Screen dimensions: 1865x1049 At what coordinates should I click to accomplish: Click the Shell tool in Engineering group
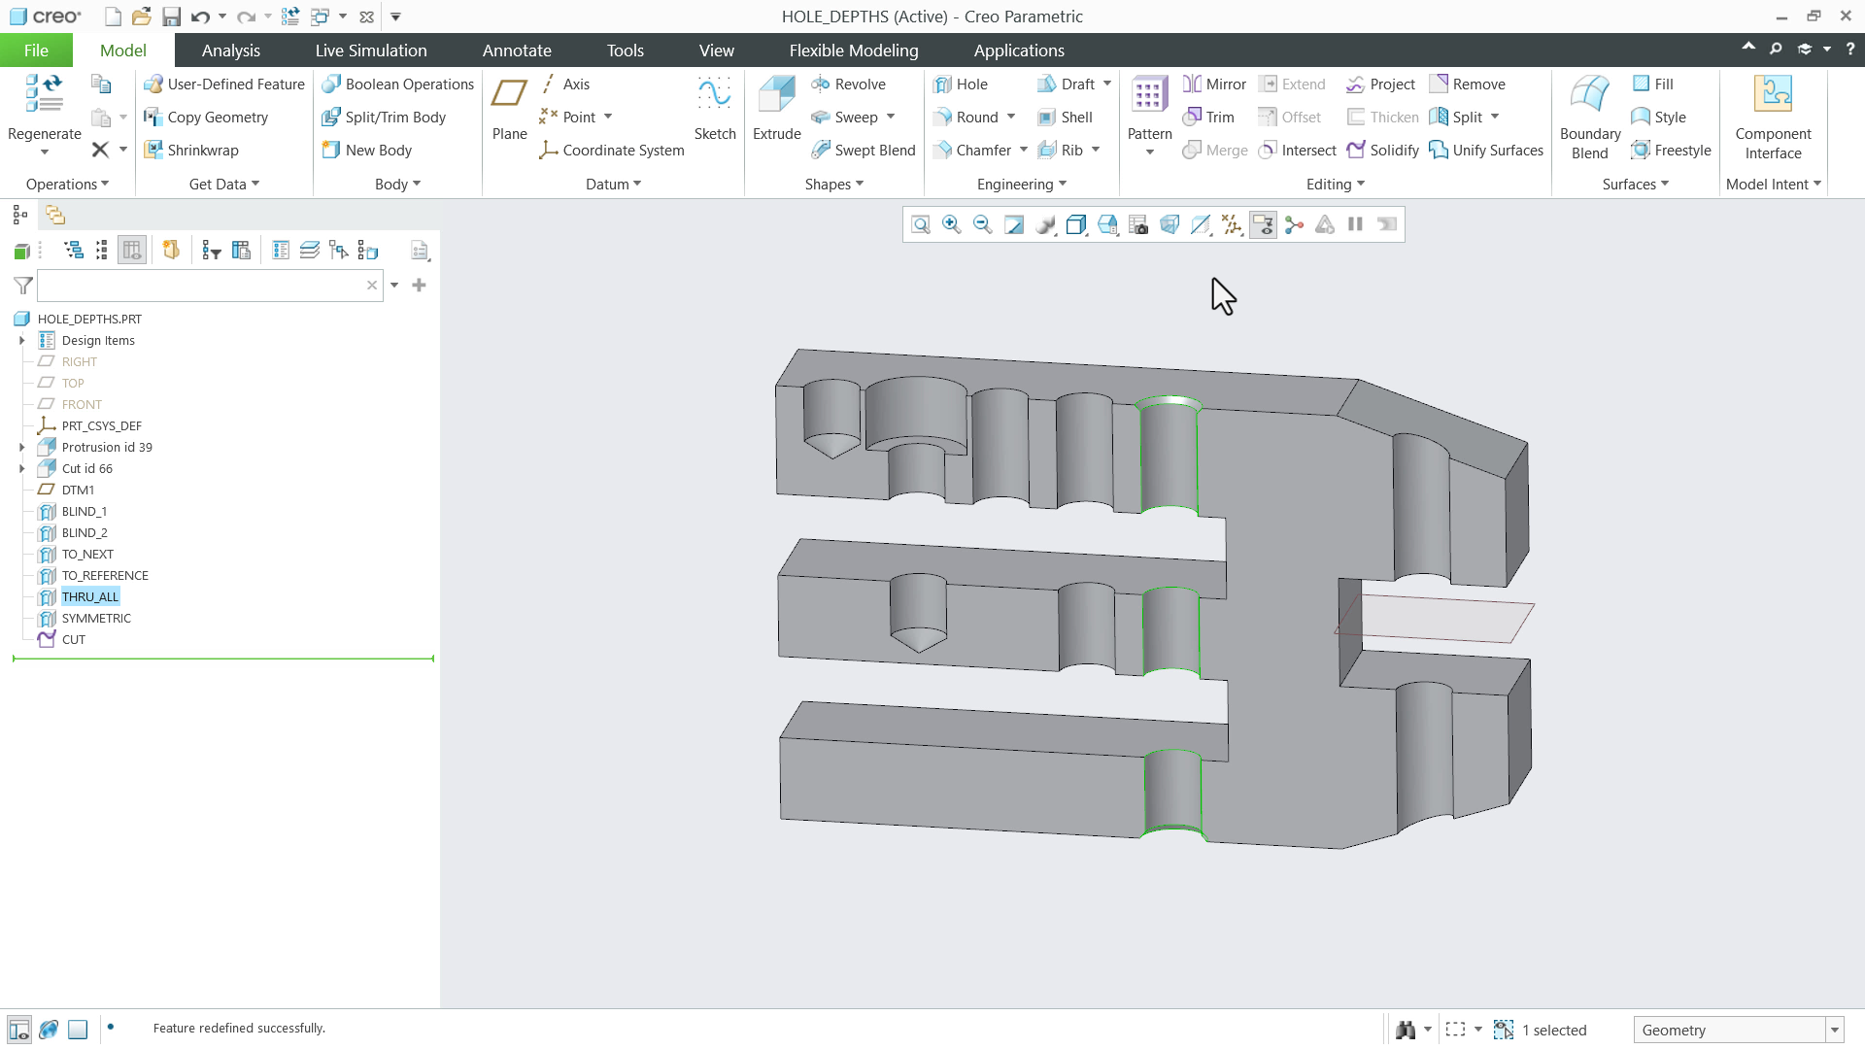[1067, 117]
